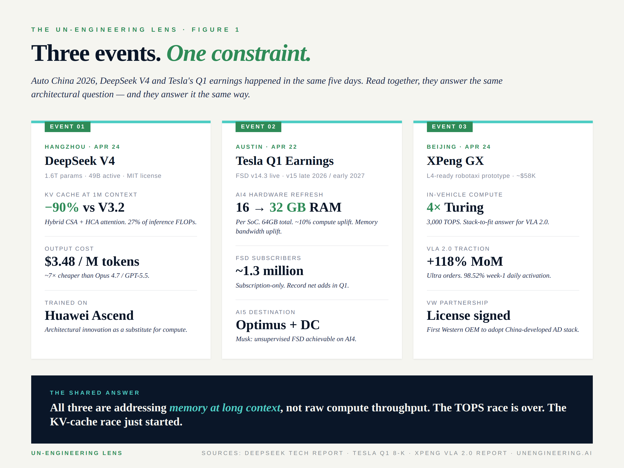This screenshot has height=468, width=624.
Task: Select the "−90% vs V3.2" figure
Action: tap(84, 207)
